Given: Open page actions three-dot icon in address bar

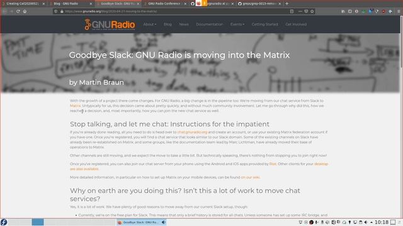Looking at the screenshot, I should 300,11.
